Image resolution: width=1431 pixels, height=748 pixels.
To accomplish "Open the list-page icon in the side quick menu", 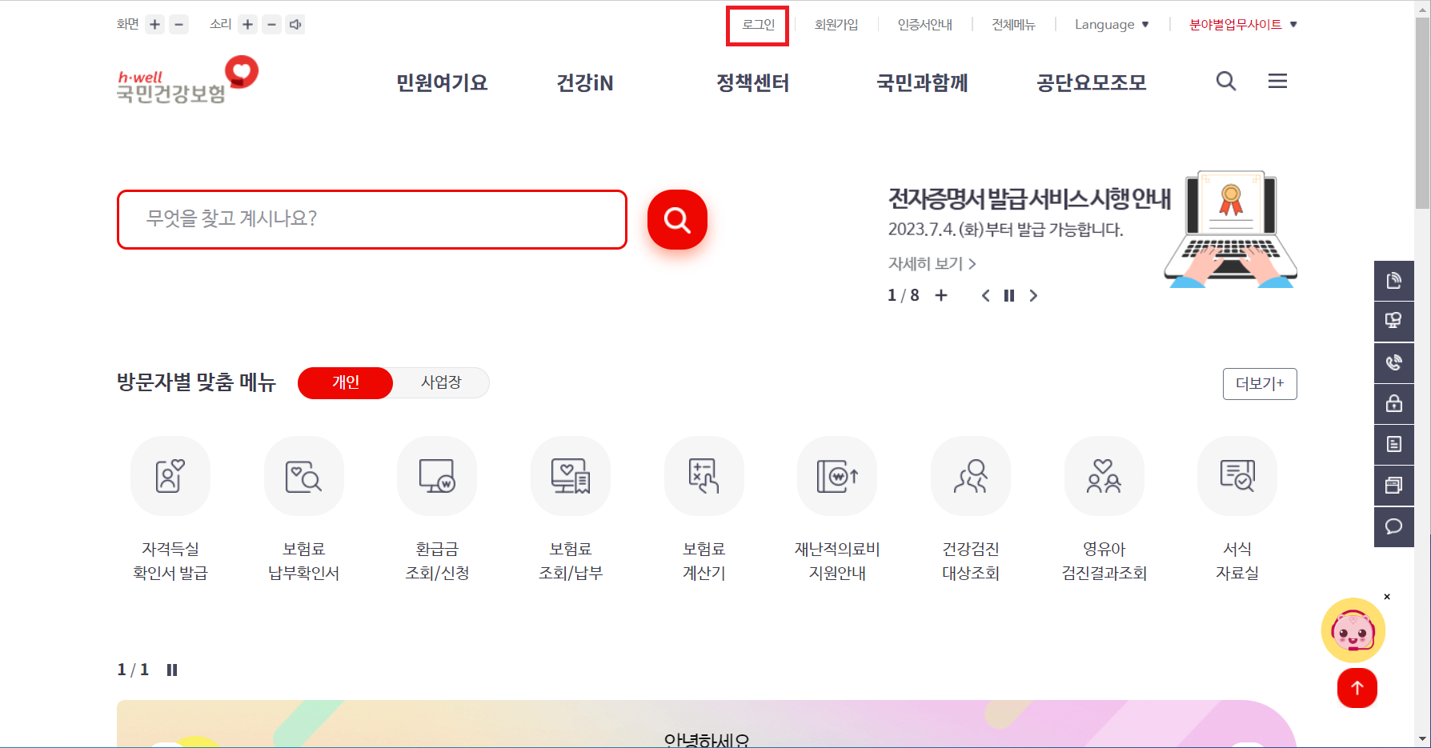I will 1394,445.
